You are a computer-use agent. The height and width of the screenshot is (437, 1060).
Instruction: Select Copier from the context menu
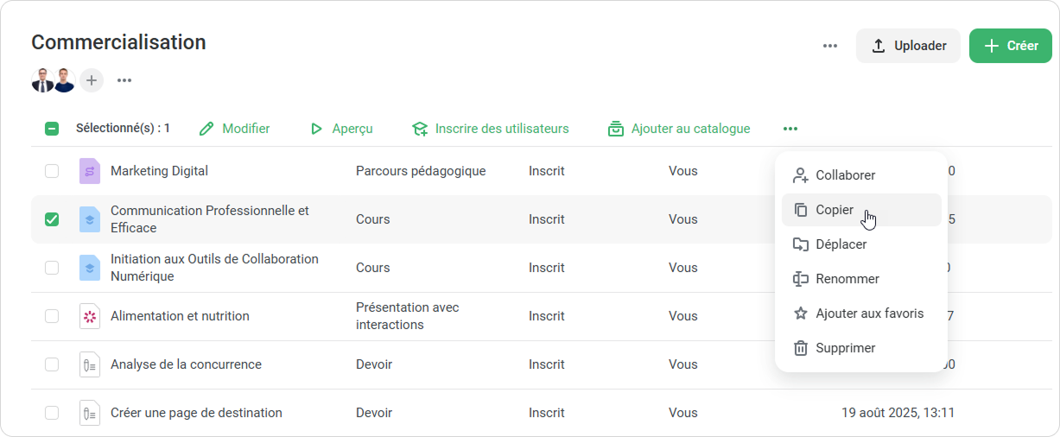[x=835, y=210]
